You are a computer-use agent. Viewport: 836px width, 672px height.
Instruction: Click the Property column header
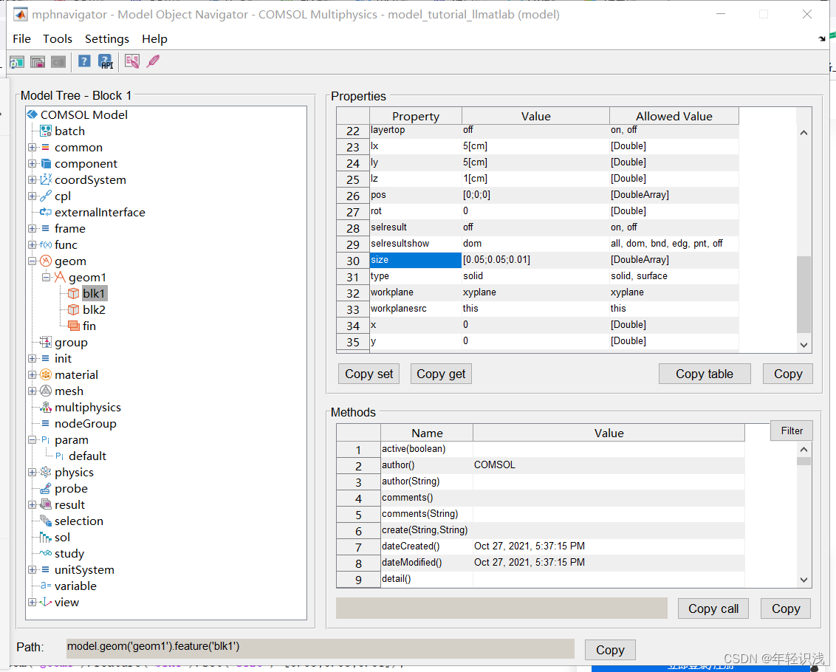tap(416, 116)
